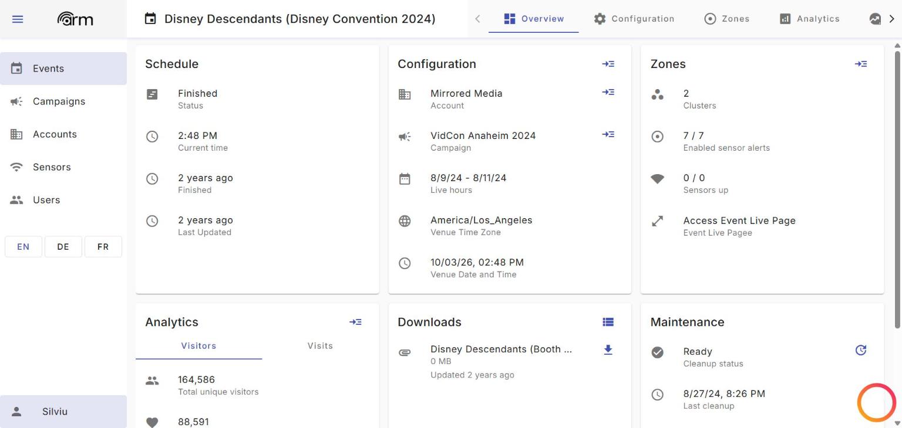This screenshot has height=428, width=902.
Task: Click the 164,586 total unique visitors value
Action: [x=196, y=379]
